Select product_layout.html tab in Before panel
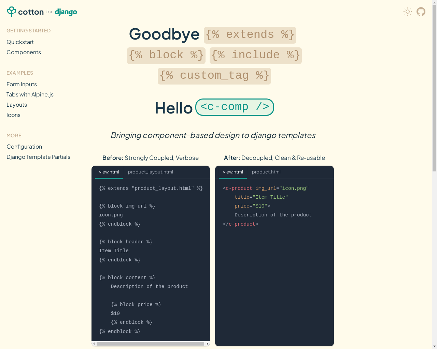Image resolution: width=437 pixels, height=349 pixels. coord(151,172)
